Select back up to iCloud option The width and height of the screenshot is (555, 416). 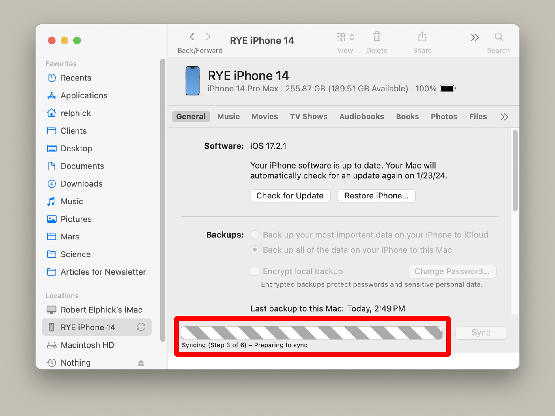(255, 235)
